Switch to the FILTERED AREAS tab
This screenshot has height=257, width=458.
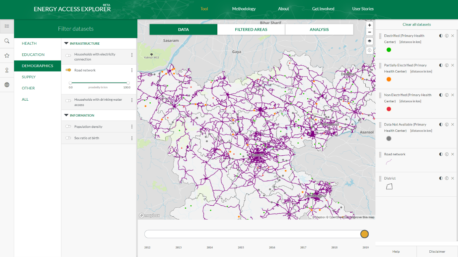251,29
